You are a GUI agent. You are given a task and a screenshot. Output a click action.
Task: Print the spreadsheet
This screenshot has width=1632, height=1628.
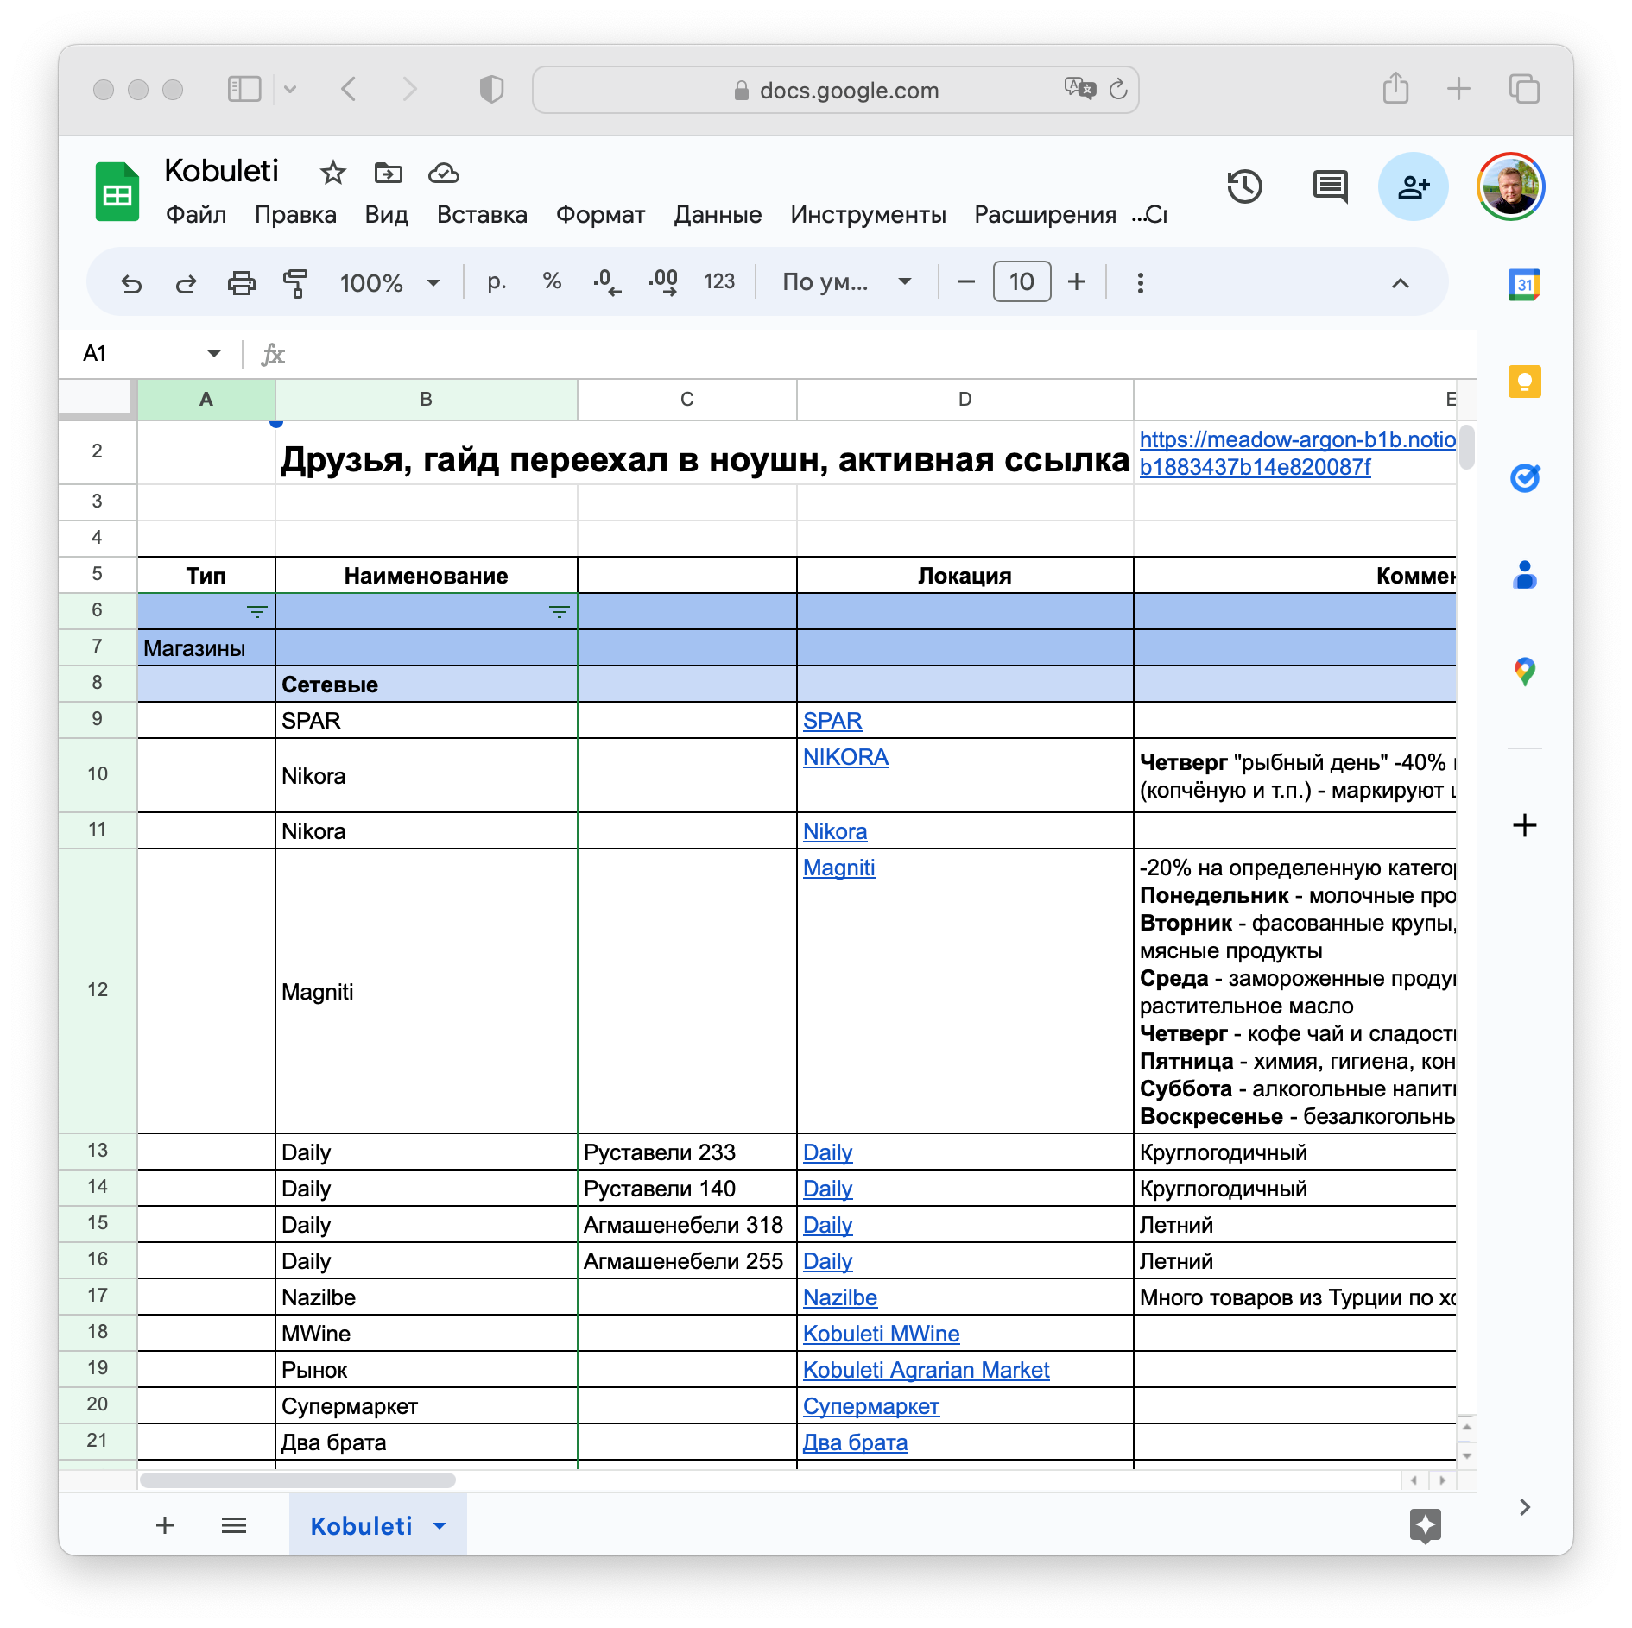[241, 282]
